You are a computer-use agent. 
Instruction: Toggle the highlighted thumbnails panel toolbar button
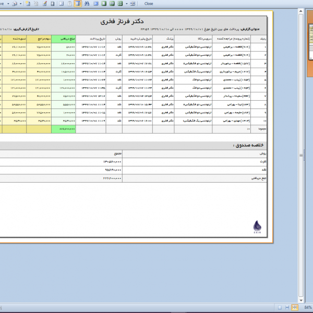[78, 3]
